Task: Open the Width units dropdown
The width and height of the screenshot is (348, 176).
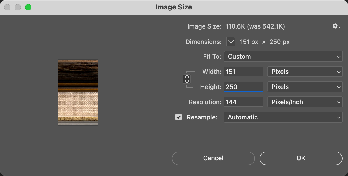Action: 305,72
